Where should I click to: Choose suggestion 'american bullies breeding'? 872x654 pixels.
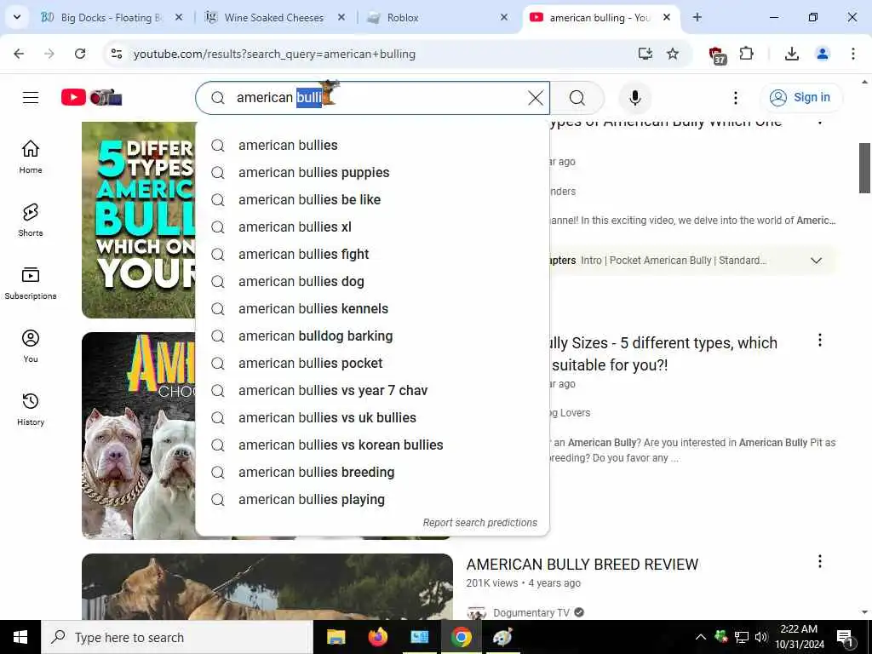pyautogui.click(x=373, y=472)
